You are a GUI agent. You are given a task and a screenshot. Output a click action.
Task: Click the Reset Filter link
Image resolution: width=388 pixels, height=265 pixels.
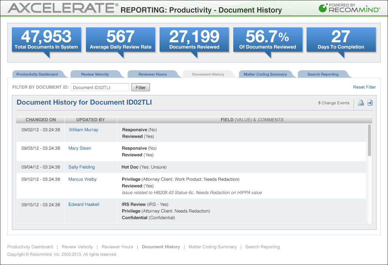coord(364,87)
